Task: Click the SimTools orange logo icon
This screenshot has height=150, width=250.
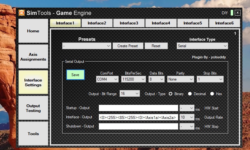Action: [x=22, y=13]
